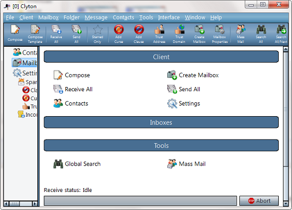This screenshot has height=210, width=292.
Task: Select the Settings item in the sidebar tree
Action: 25,73
